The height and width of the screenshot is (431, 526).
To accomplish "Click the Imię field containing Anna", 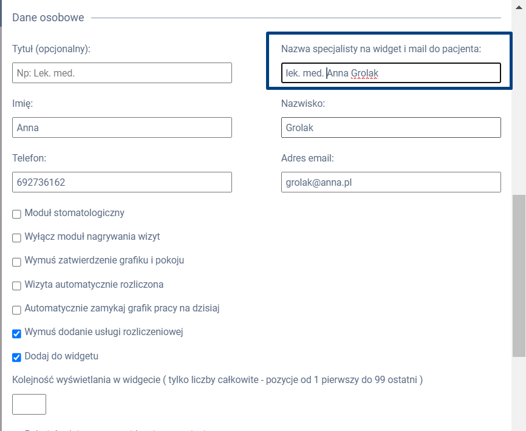I will 121,127.
